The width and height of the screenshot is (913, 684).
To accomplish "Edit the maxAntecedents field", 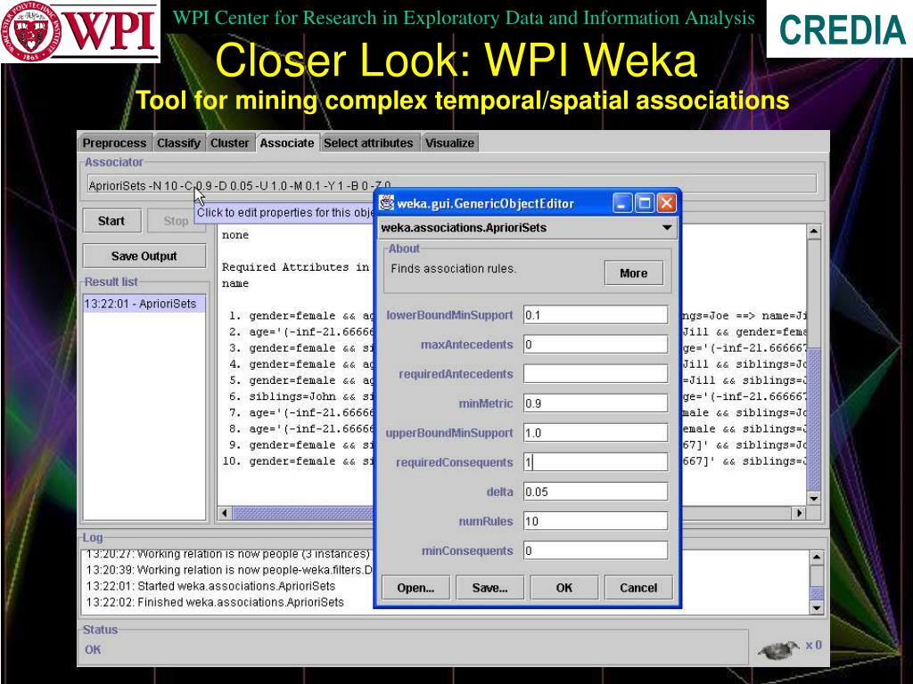I will point(595,345).
